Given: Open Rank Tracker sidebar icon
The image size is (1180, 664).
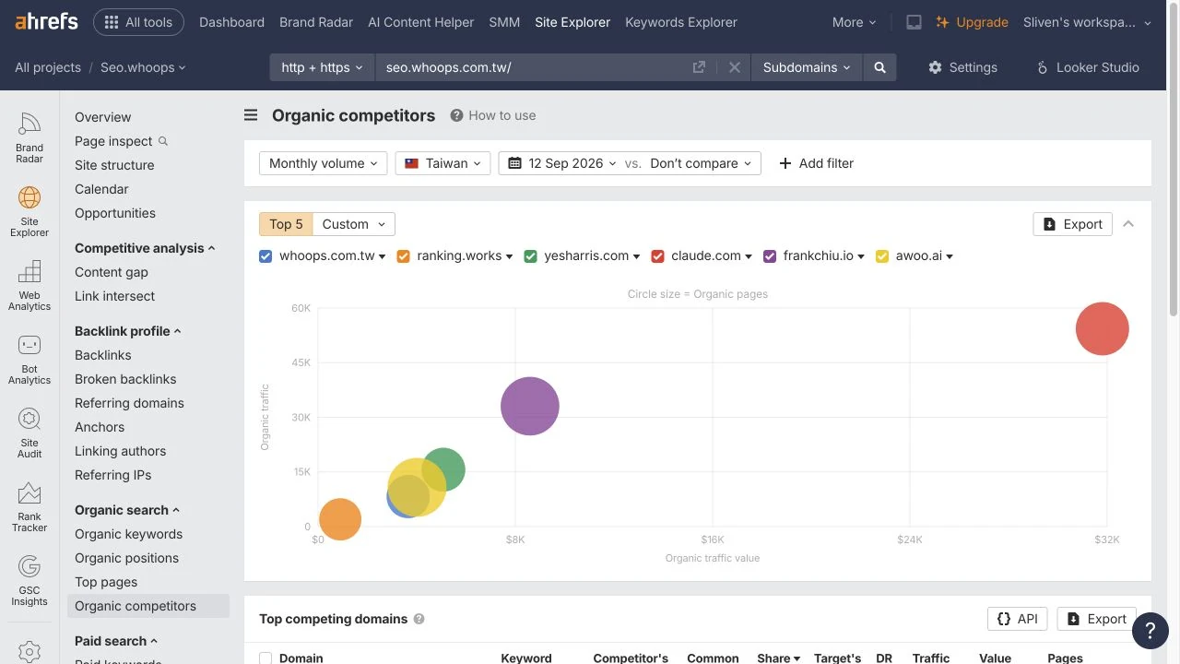Looking at the screenshot, I should [x=29, y=506].
